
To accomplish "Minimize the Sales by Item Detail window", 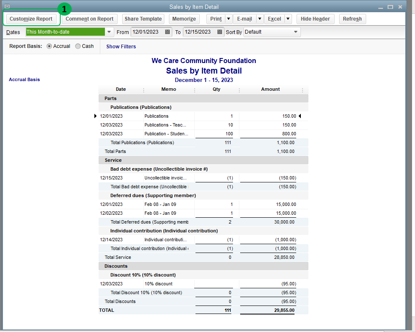I will click(x=380, y=7).
